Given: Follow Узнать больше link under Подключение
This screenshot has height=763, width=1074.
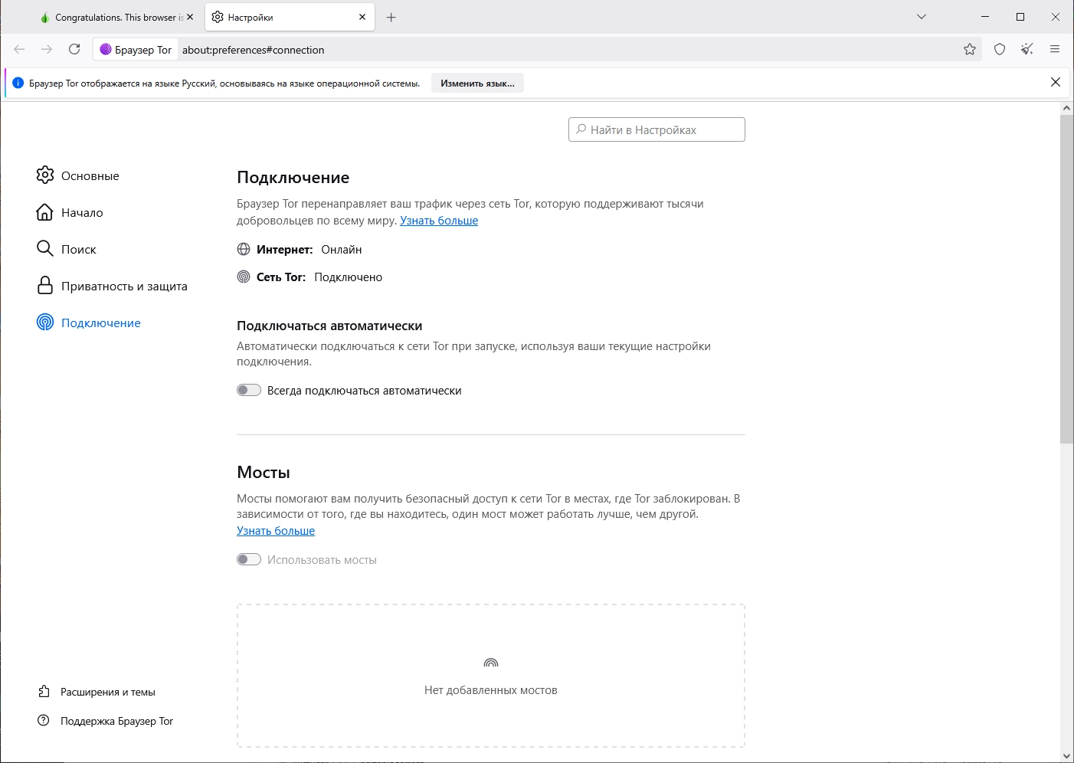Looking at the screenshot, I should tap(439, 221).
